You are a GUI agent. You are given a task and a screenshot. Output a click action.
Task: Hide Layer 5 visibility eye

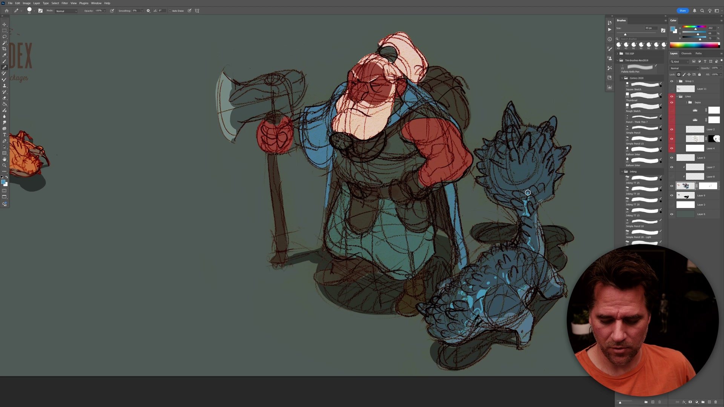click(x=672, y=158)
